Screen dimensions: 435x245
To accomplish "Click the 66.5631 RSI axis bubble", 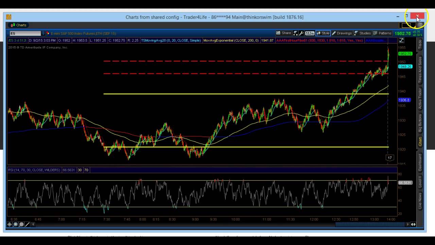I will pyautogui.click(x=405, y=183).
